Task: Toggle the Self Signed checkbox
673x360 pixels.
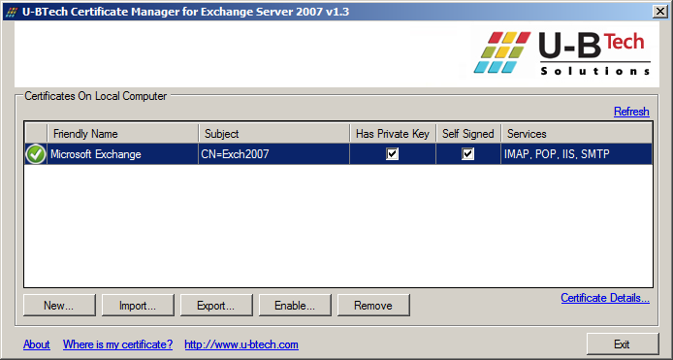Action: tap(467, 153)
